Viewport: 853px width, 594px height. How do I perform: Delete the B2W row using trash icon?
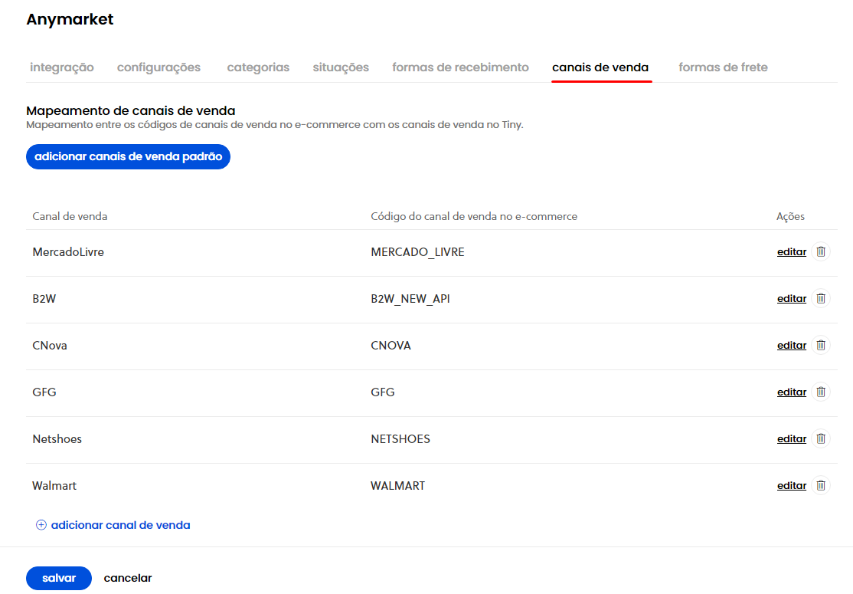click(x=821, y=299)
